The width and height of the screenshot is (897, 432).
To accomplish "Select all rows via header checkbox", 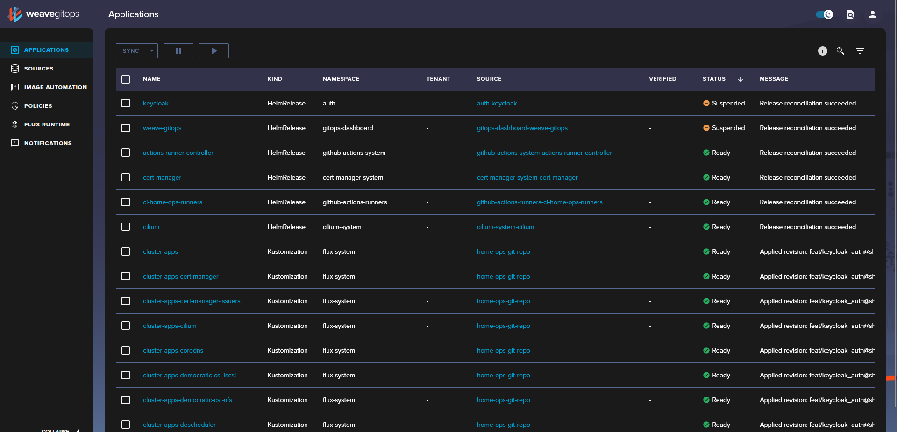I will (x=126, y=79).
